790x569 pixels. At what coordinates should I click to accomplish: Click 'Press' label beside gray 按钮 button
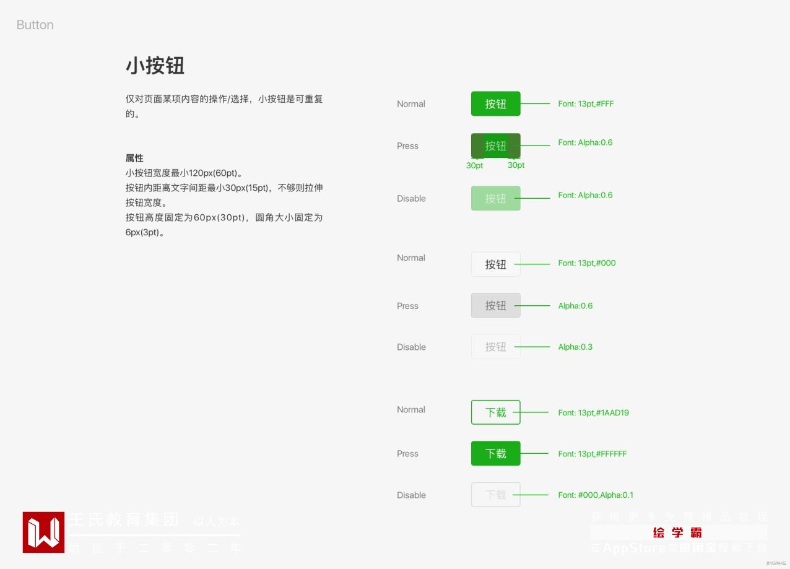pos(407,306)
